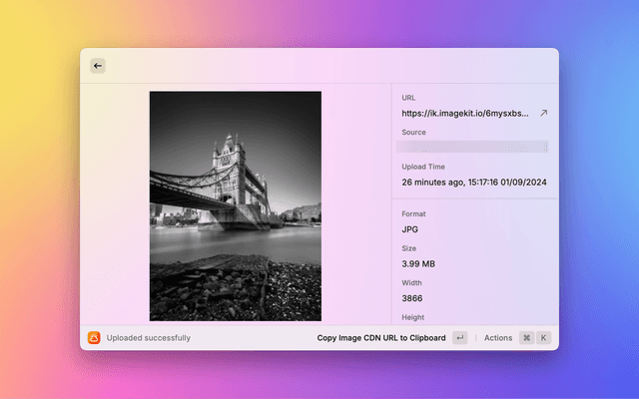Click the JPG format value
Viewport: 639px width, 399px height.
pos(410,229)
